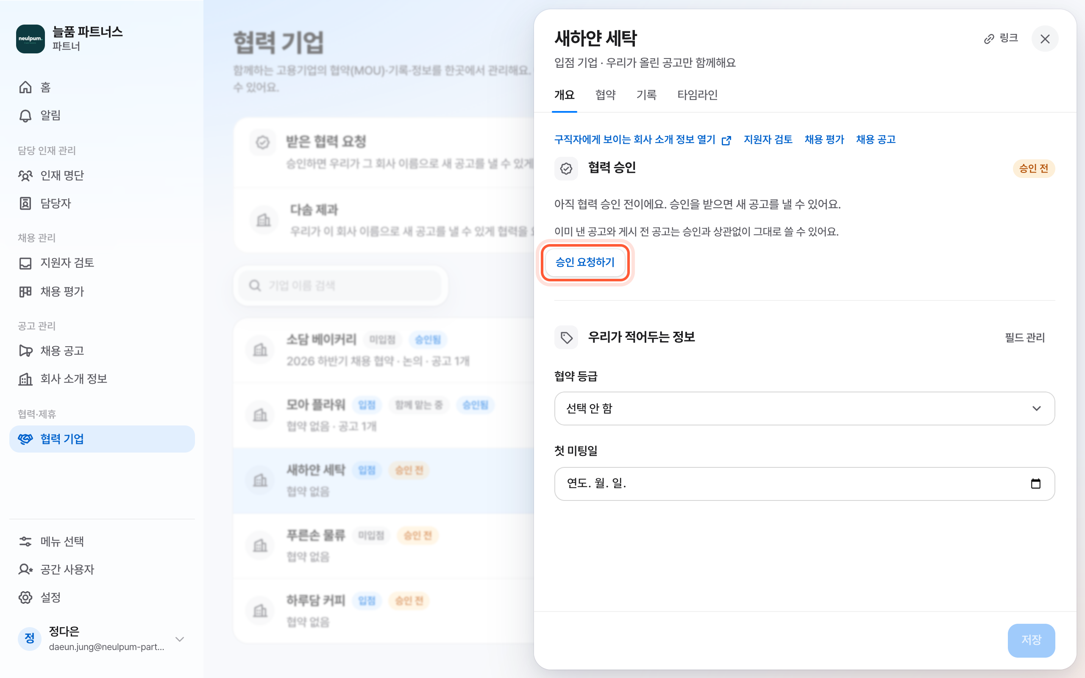
Task: Click the 늘품 파트너스 logo icon
Action: [30, 39]
